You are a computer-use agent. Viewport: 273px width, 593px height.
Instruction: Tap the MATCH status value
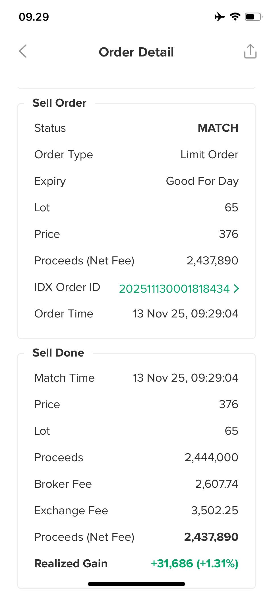218,128
